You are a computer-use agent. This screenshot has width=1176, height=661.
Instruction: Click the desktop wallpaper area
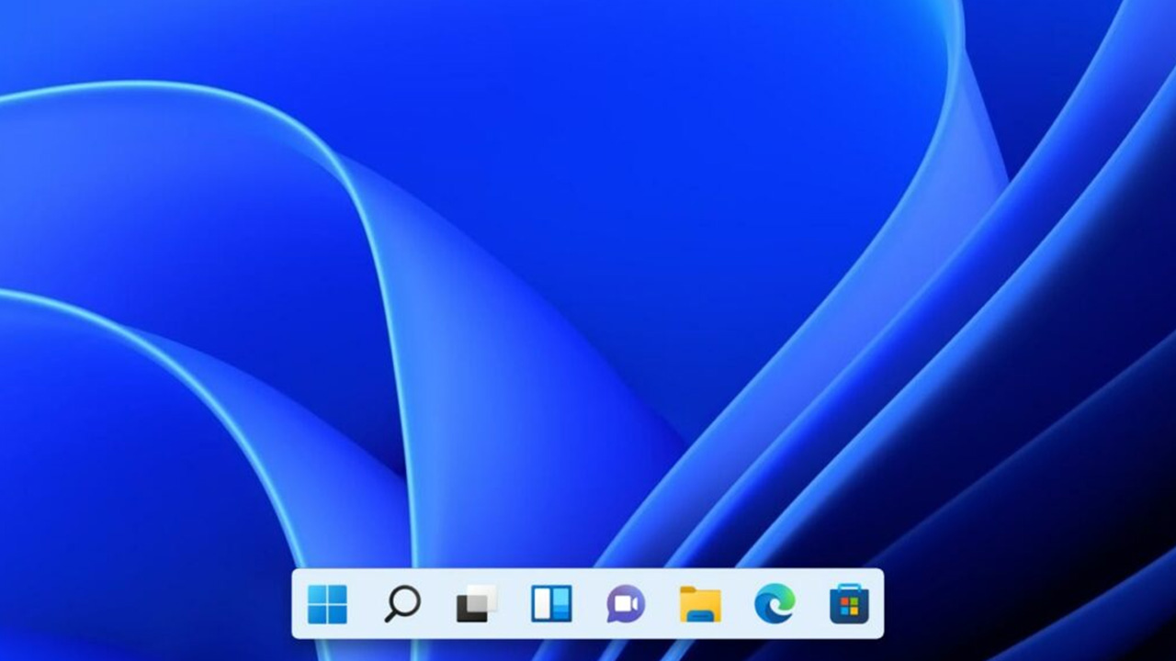[x=588, y=275]
